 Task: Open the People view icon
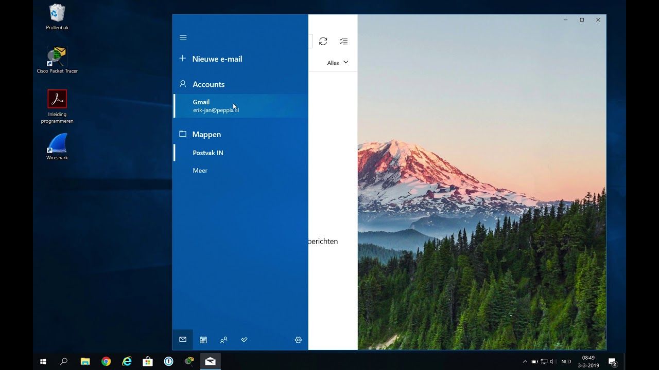pos(223,340)
